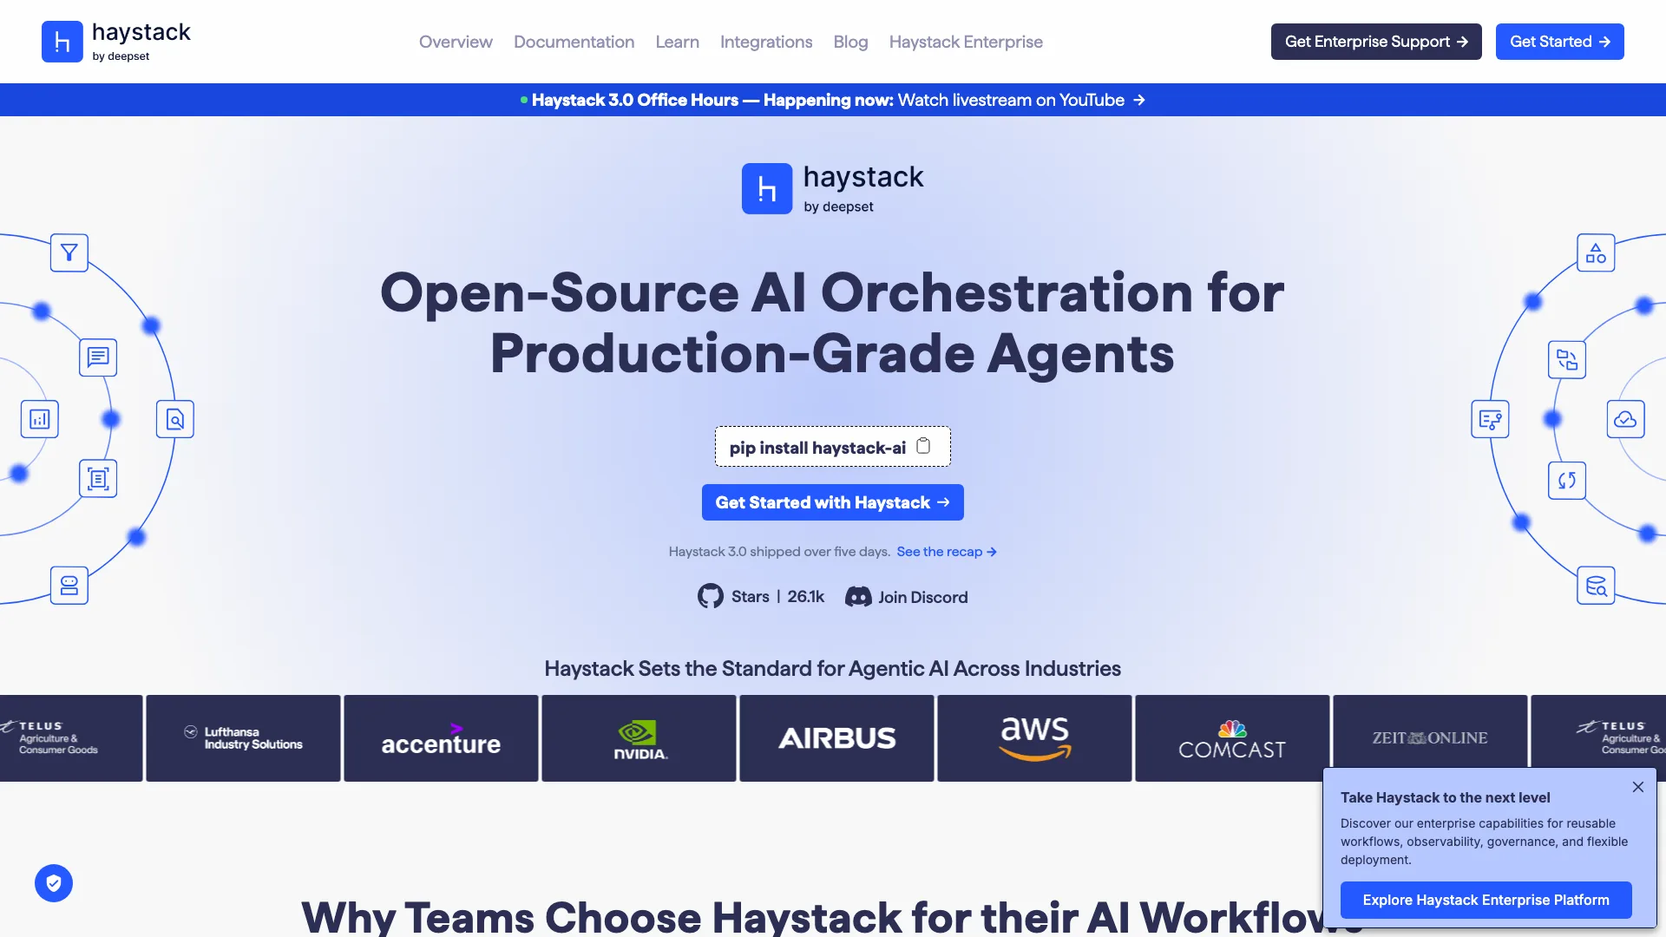Click the shield checkmark badge in the bottom-left corner
This screenshot has width=1666, height=937.
pos(54,883)
